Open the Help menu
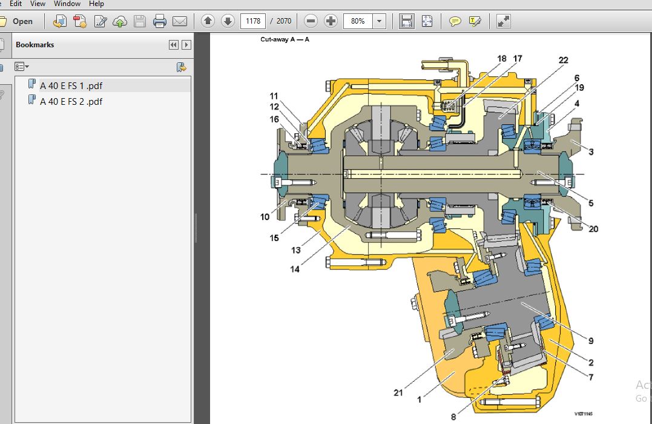This screenshot has height=424, width=652. 96,4
